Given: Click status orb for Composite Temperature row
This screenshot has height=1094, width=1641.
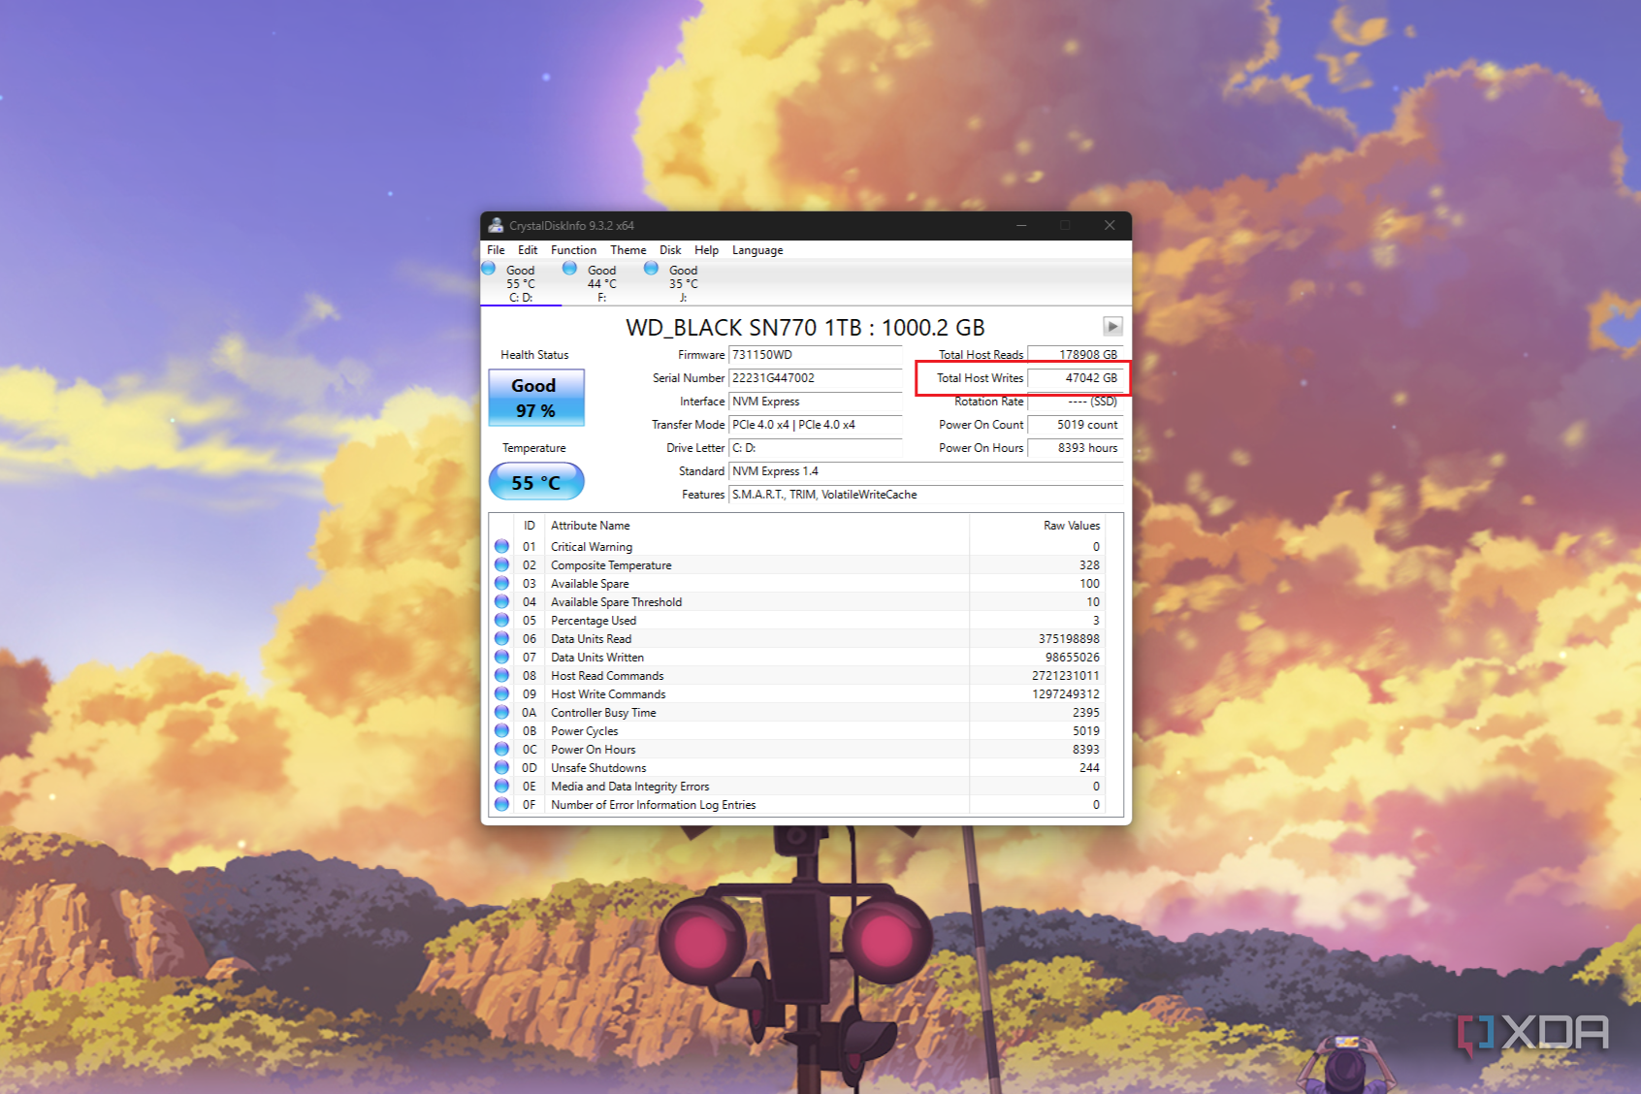Looking at the screenshot, I should click(x=501, y=564).
